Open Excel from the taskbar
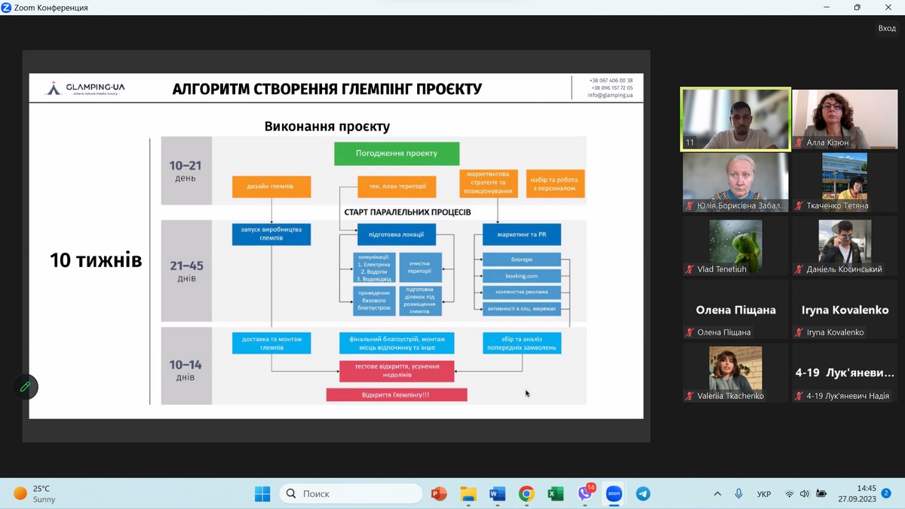 tap(555, 494)
